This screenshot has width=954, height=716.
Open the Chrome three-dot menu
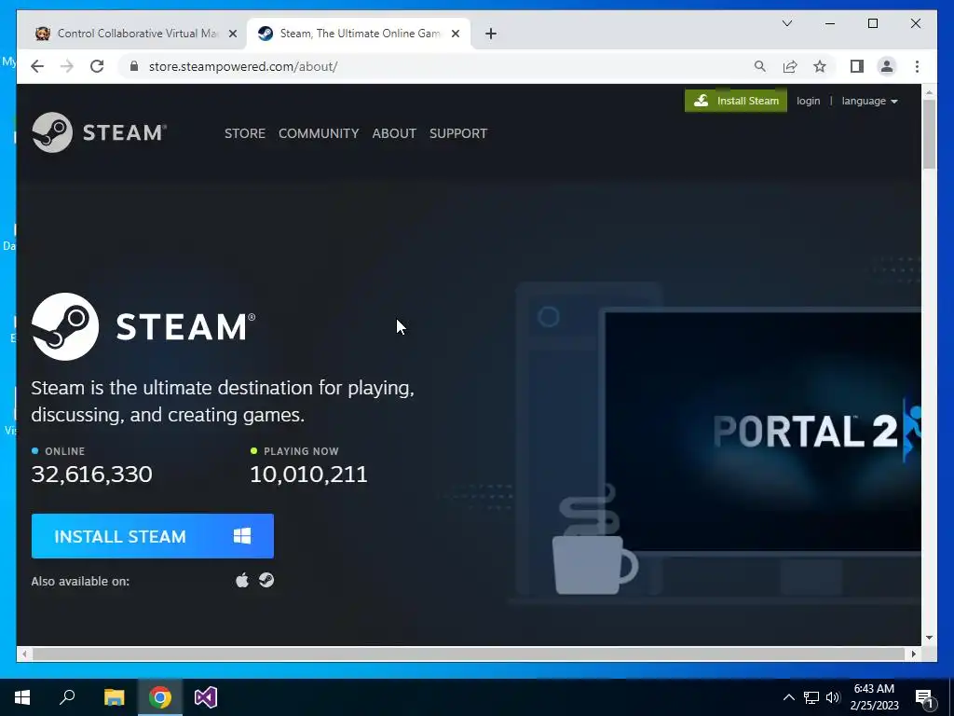917,66
